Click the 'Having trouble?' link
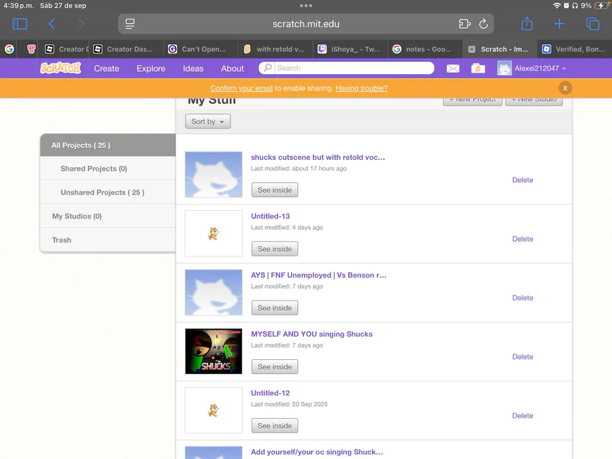612x459 pixels. pyautogui.click(x=362, y=88)
